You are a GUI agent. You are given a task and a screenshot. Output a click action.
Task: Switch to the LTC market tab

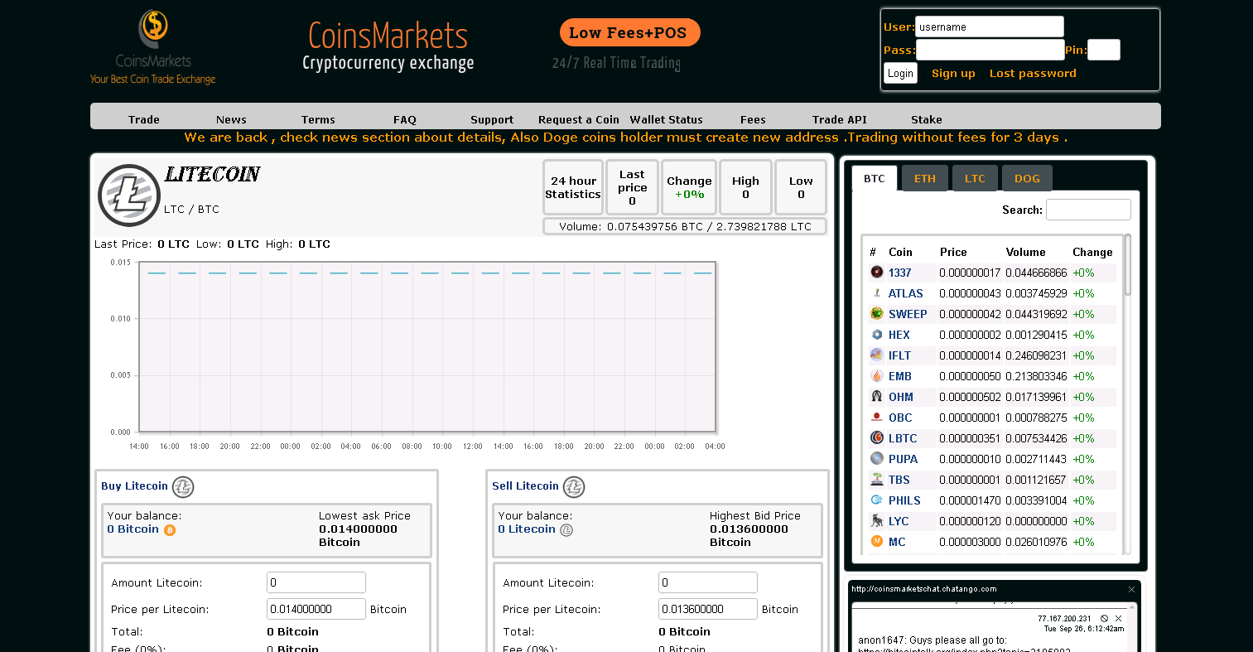(975, 178)
